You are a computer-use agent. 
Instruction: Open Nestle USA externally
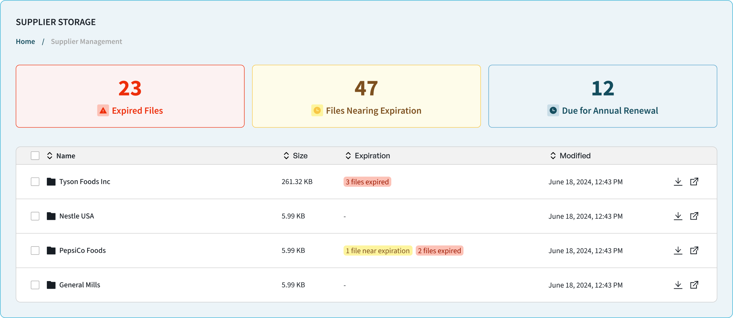[x=694, y=216]
